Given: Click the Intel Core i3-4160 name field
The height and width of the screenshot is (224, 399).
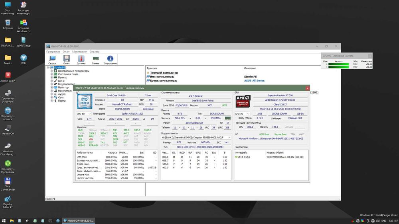Looking at the screenshot, I should coord(116,95).
